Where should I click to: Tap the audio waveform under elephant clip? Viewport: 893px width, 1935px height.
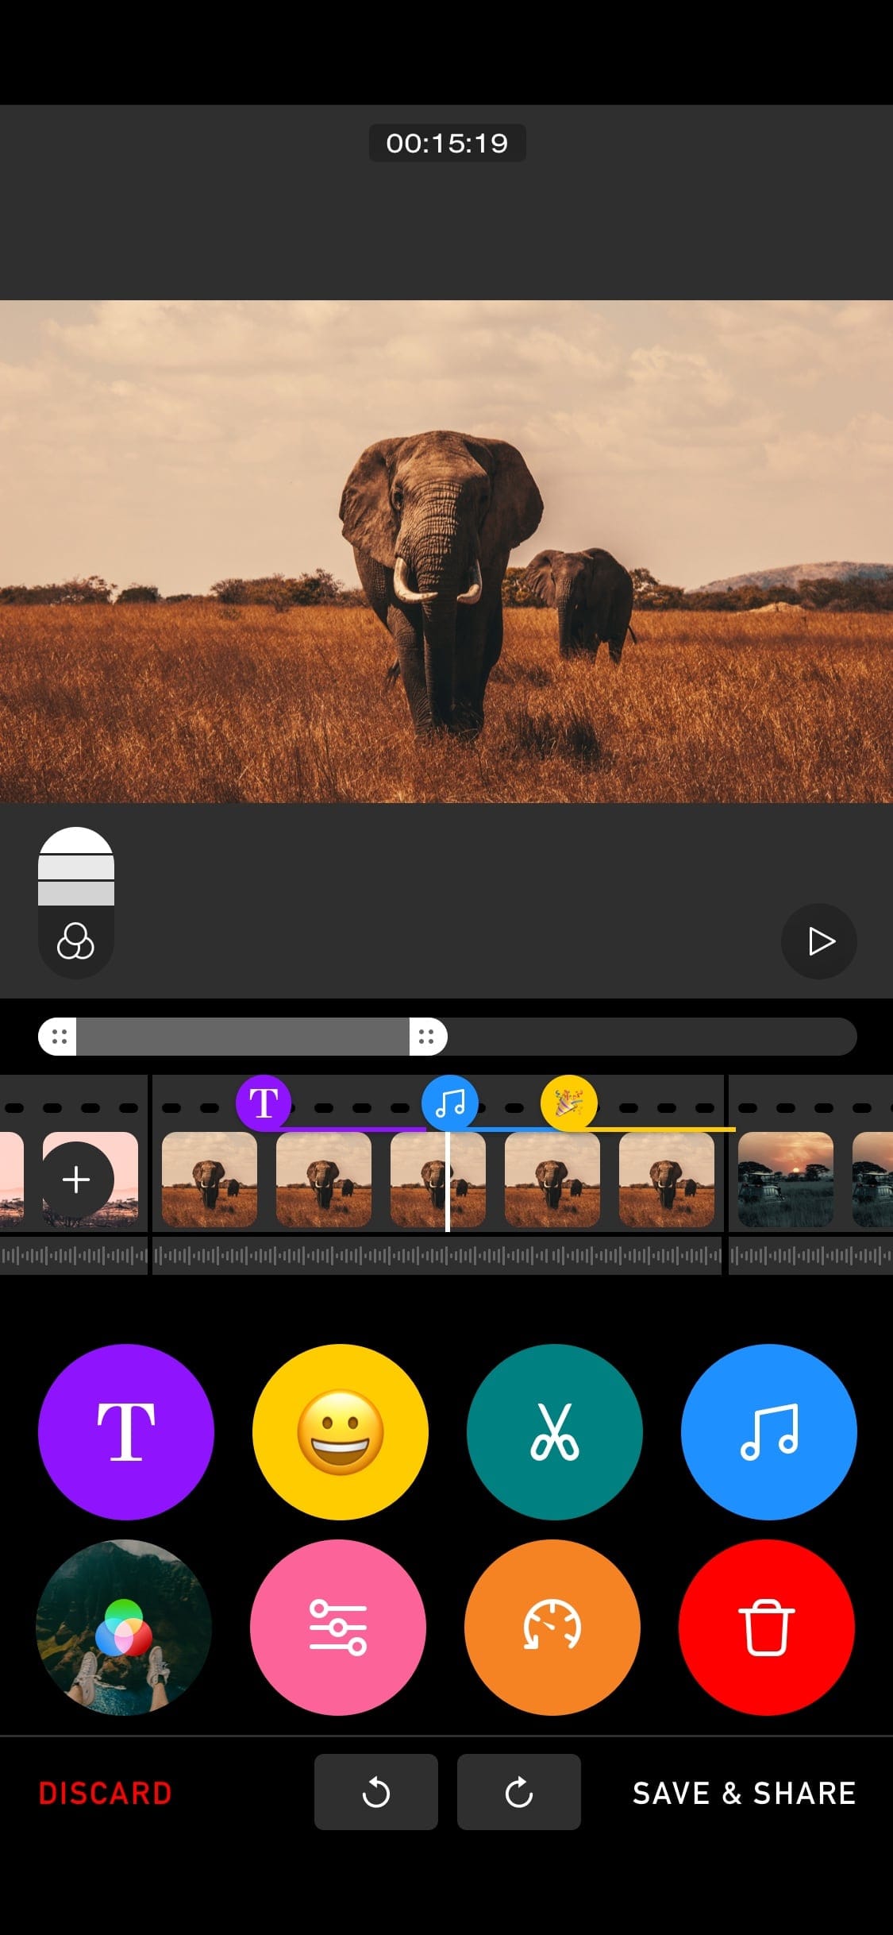pyautogui.click(x=437, y=1256)
